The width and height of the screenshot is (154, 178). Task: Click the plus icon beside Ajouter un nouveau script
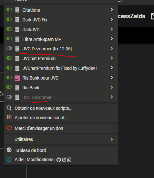tap(9, 117)
